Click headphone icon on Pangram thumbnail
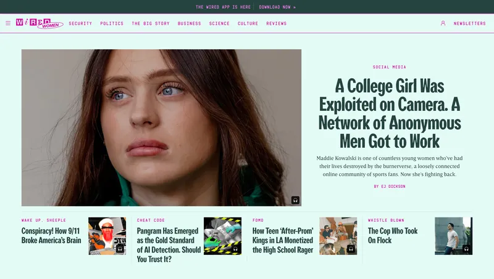 (235, 249)
